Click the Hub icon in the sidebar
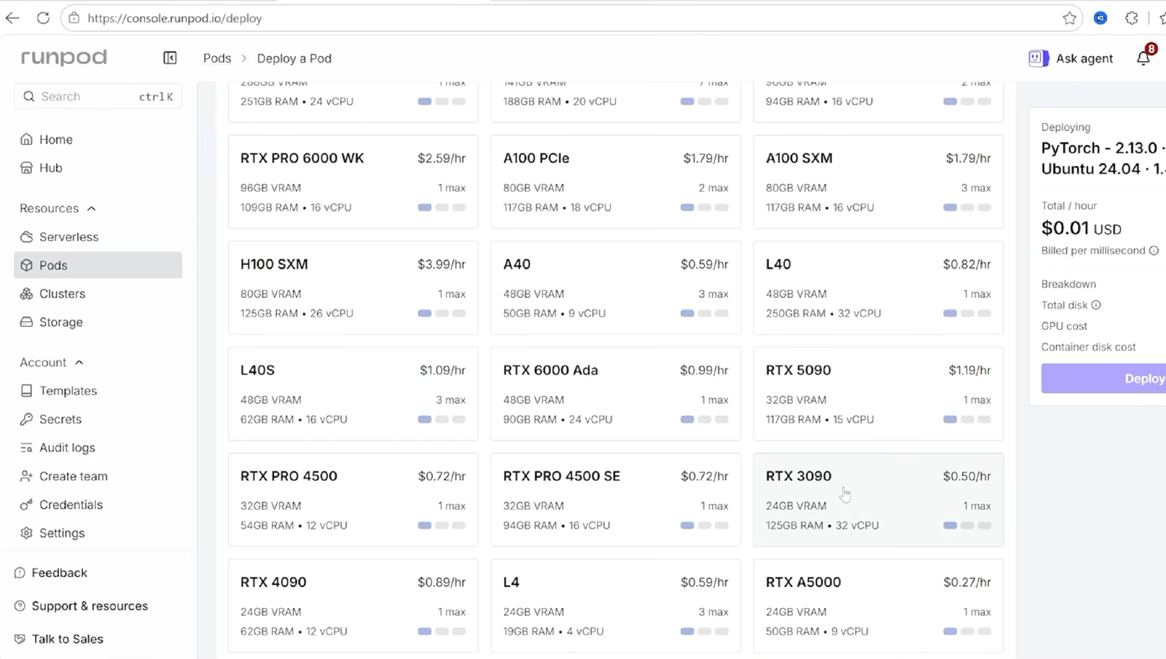1166x659 pixels. 27,167
